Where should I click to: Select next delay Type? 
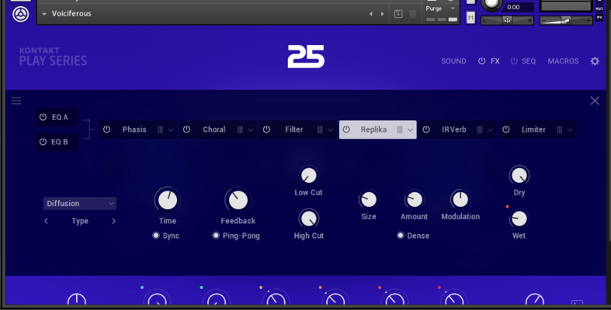click(x=114, y=221)
